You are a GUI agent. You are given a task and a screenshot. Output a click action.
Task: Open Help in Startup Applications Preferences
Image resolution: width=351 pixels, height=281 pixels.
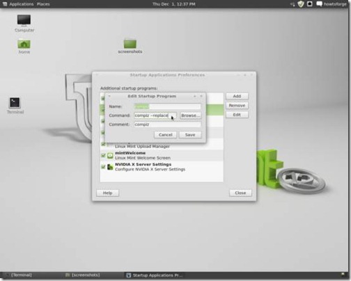(x=107, y=193)
